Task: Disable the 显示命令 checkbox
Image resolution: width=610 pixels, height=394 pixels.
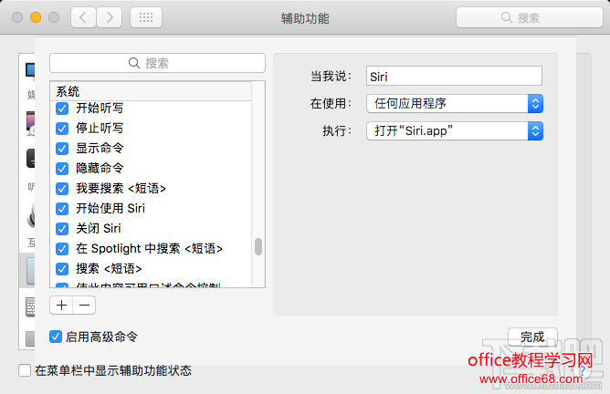Action: pos(62,149)
